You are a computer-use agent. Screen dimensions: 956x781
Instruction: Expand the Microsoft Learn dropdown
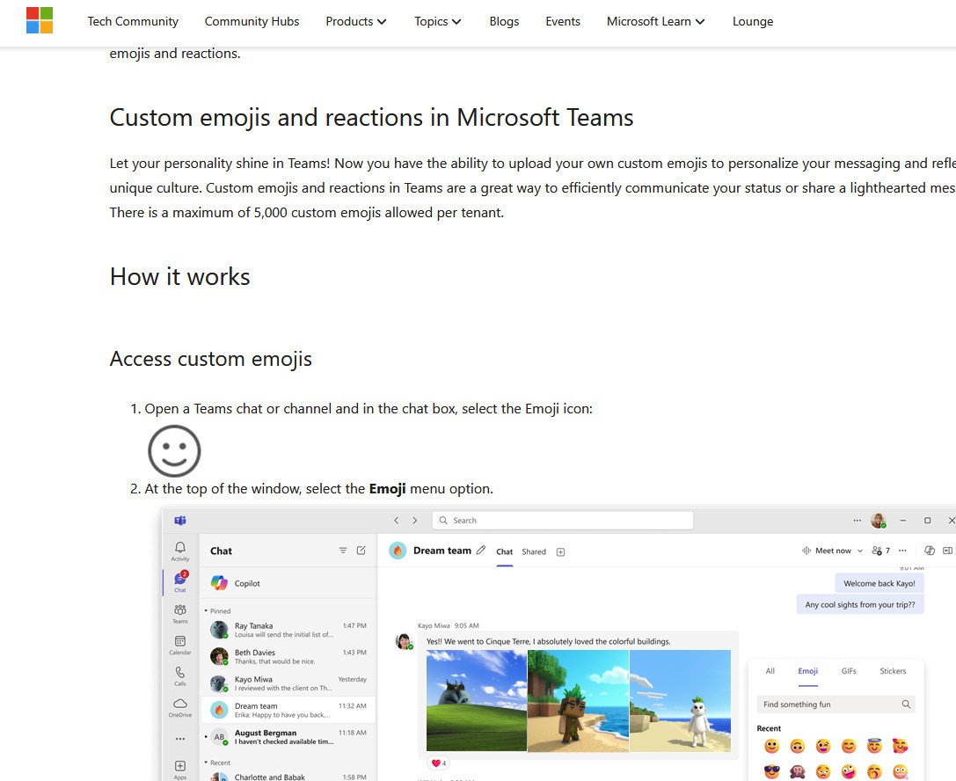point(655,21)
